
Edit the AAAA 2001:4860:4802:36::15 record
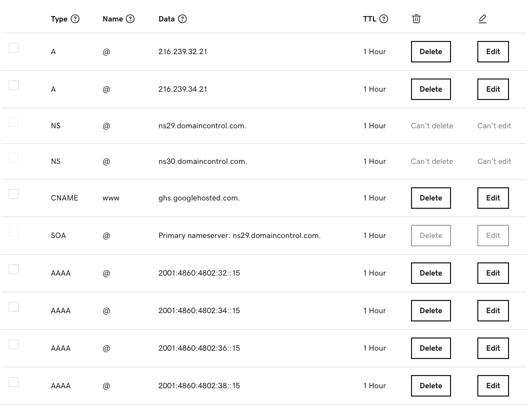[493, 348]
